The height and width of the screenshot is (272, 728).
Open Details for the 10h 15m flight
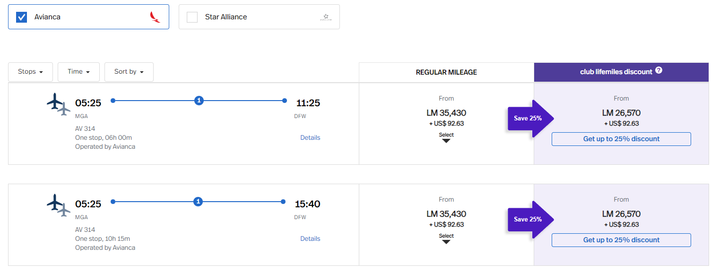coord(310,239)
